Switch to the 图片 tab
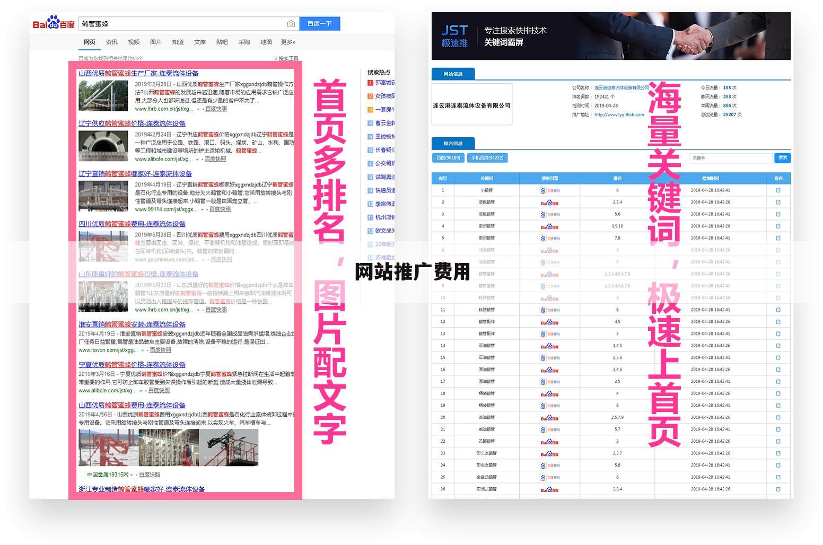 click(156, 42)
